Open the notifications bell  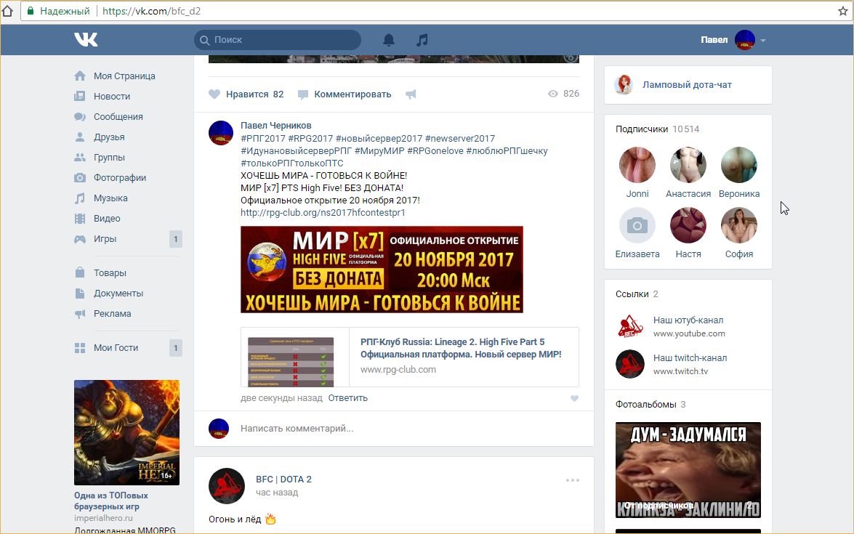388,40
